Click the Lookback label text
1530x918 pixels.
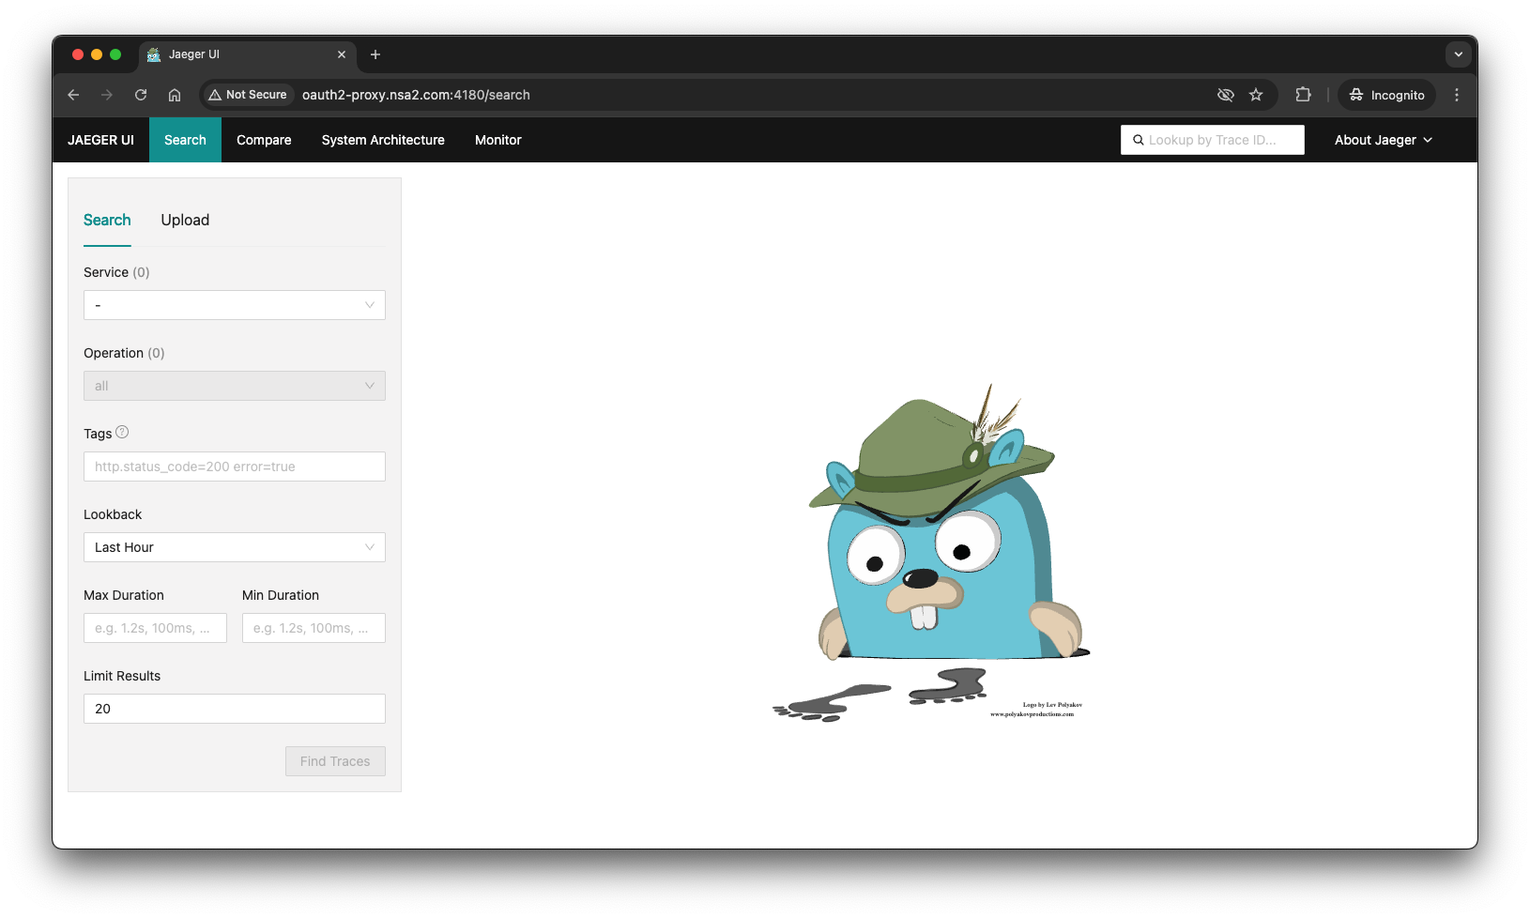113,514
